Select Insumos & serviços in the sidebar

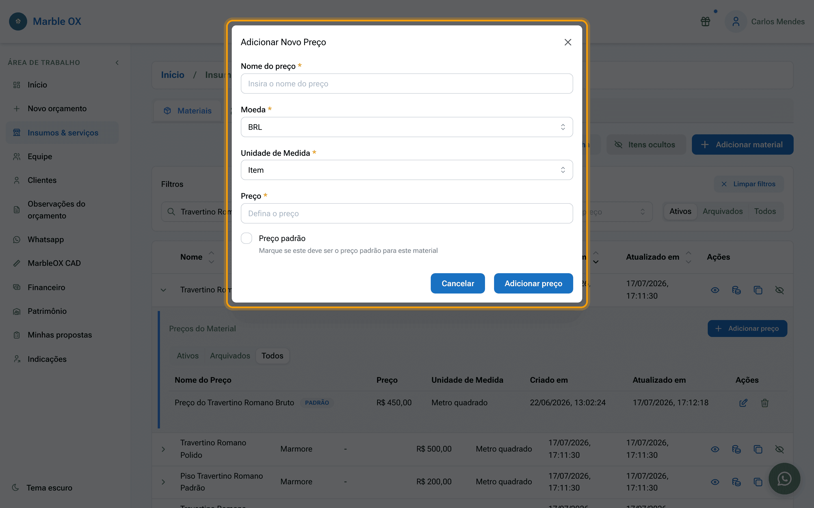[62, 133]
